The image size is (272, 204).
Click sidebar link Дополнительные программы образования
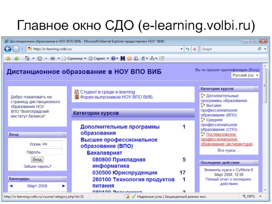[224, 98]
